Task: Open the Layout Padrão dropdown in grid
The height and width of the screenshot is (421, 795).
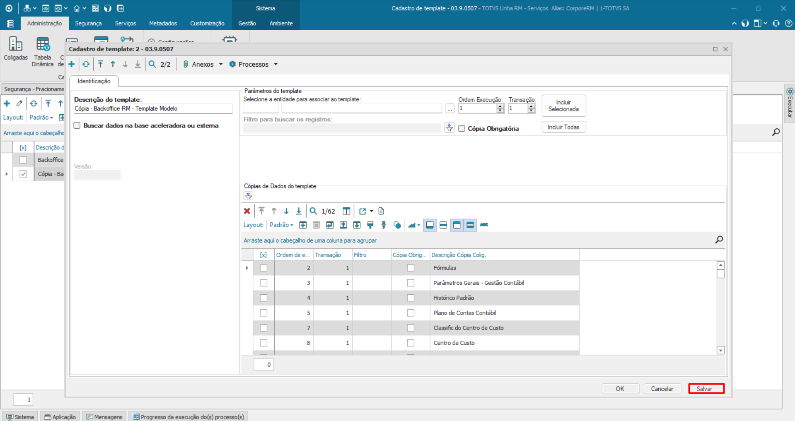Action: pyautogui.click(x=281, y=225)
